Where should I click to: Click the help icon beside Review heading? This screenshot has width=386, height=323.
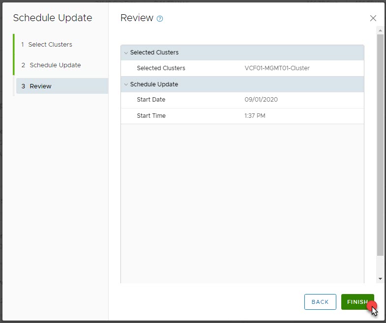pyautogui.click(x=159, y=19)
